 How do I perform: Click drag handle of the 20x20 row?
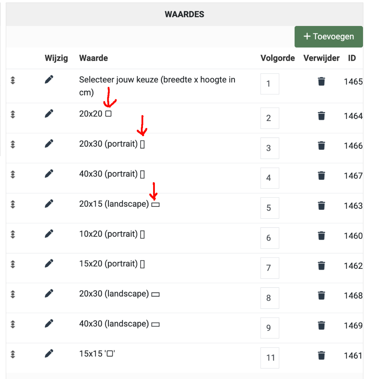pyautogui.click(x=13, y=114)
